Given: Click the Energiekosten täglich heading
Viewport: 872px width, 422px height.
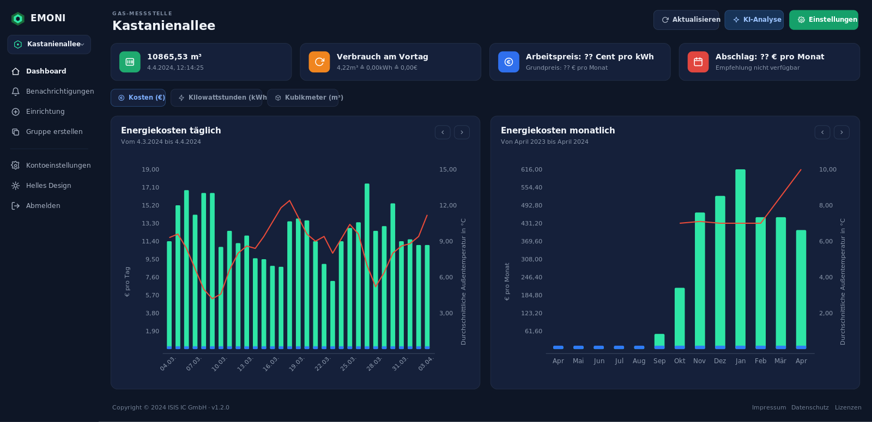Looking at the screenshot, I should click(171, 131).
